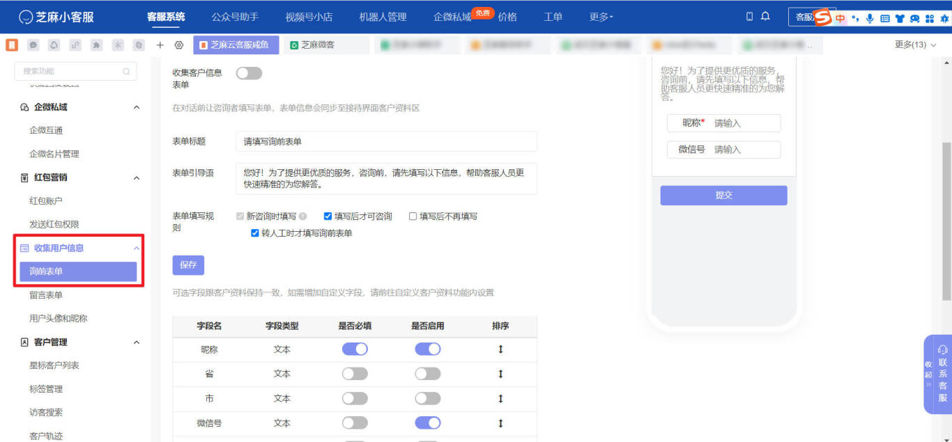952x442 pixels.
Task: Click the mobile phone icon in top bar
Action: [750, 17]
